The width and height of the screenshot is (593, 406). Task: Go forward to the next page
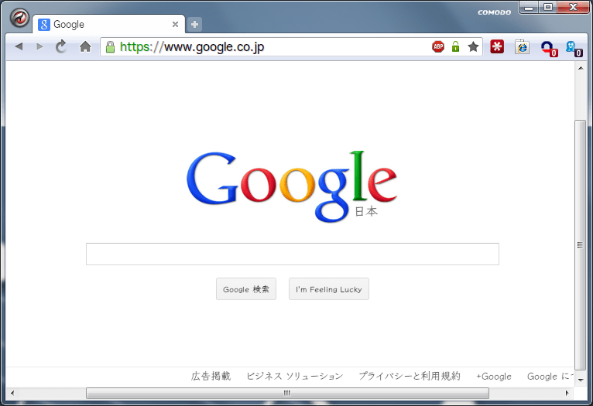(x=39, y=46)
